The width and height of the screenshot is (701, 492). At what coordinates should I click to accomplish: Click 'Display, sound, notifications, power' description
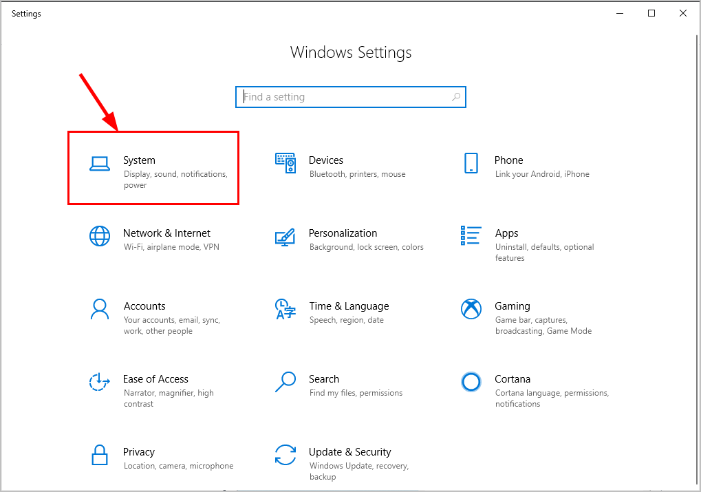(175, 180)
